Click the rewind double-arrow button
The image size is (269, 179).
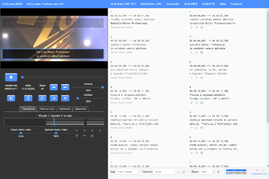pyautogui.click(x=54, y=87)
